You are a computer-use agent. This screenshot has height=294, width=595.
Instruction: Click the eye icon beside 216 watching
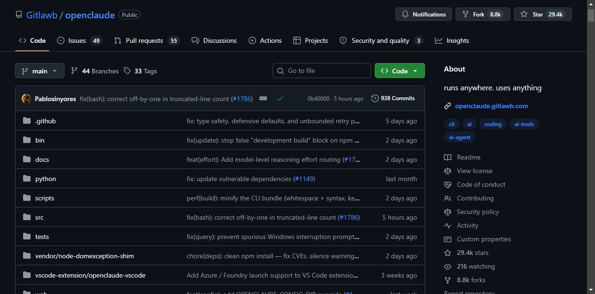point(448,266)
